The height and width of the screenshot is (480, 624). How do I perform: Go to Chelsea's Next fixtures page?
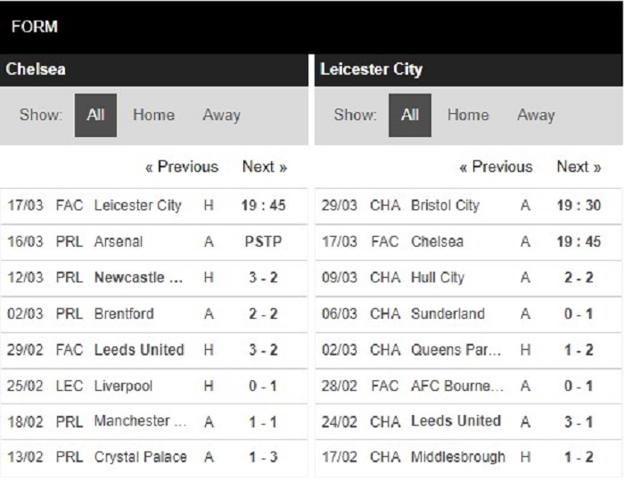pyautogui.click(x=265, y=167)
